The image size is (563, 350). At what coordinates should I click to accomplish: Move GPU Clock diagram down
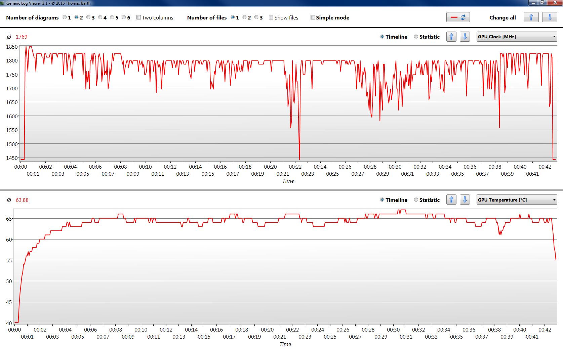[x=465, y=37]
